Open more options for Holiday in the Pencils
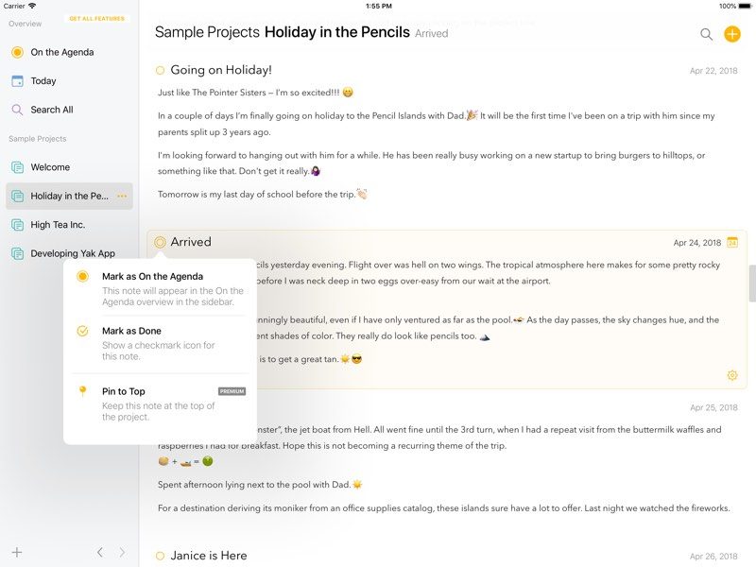Screen dimensions: 756x567 122,197
